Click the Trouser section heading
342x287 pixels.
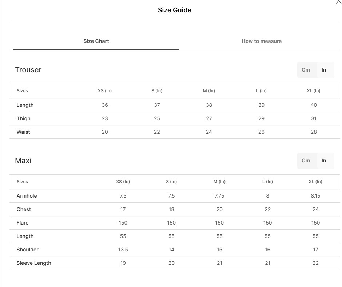28,70
